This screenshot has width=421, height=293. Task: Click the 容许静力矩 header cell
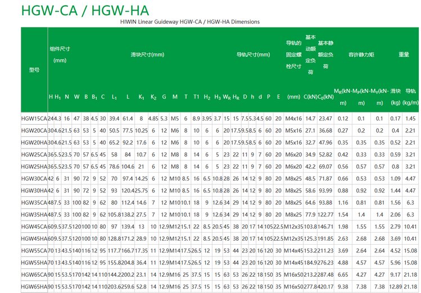[361, 55]
